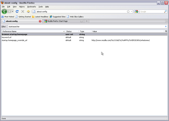Open a new tab with plus button

tap(86, 21)
